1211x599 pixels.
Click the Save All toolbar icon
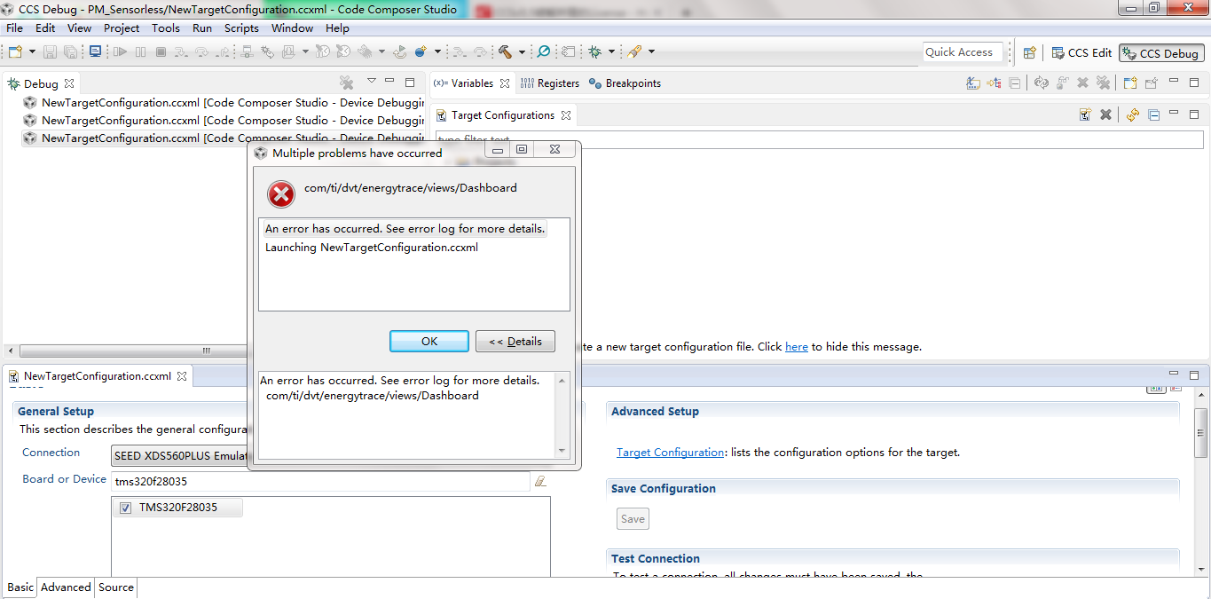69,52
